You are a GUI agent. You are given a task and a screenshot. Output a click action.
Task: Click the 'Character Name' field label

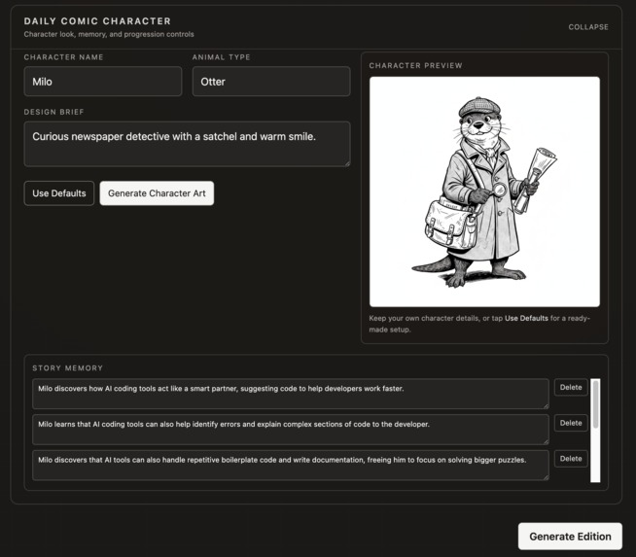point(63,57)
